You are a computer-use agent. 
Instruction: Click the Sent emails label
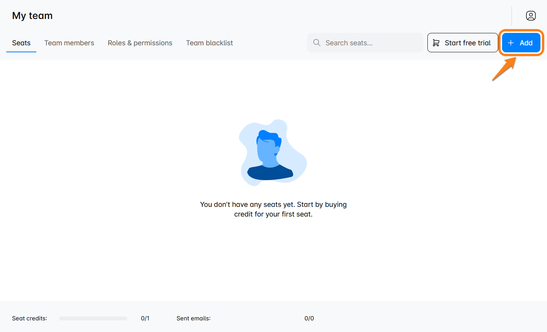tap(194, 318)
